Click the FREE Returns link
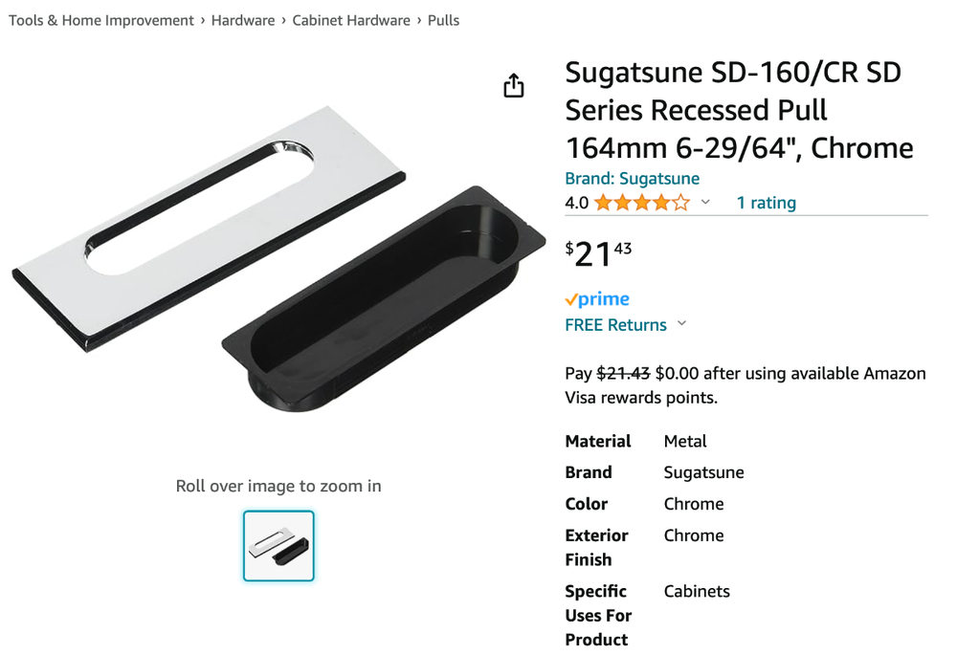Viewport: 957px width, 655px height. (x=615, y=325)
